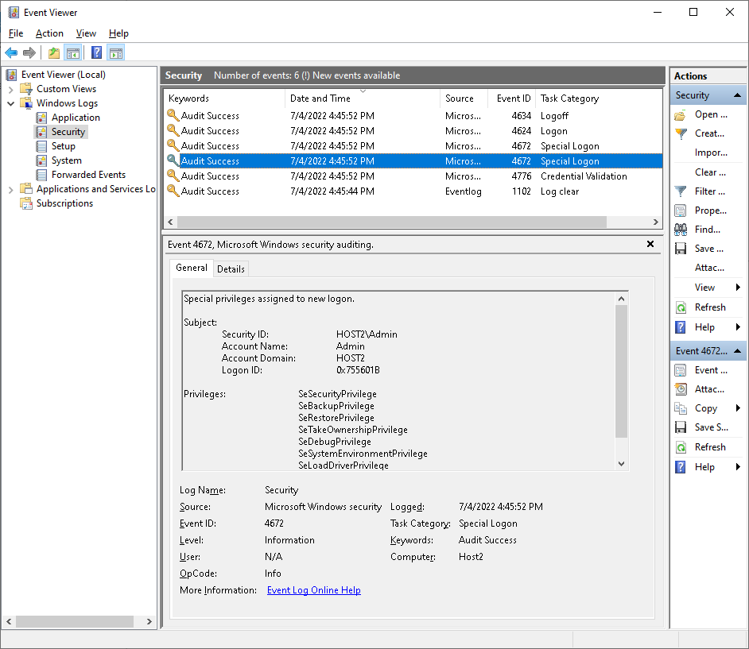749x649 pixels.
Task: Close the event preview pane
Action: pos(650,245)
